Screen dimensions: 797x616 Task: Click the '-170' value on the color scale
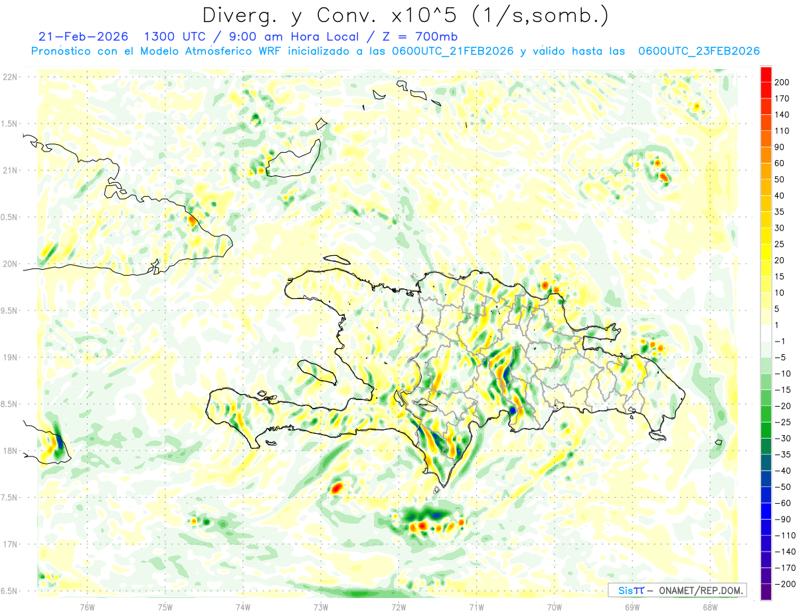click(784, 567)
